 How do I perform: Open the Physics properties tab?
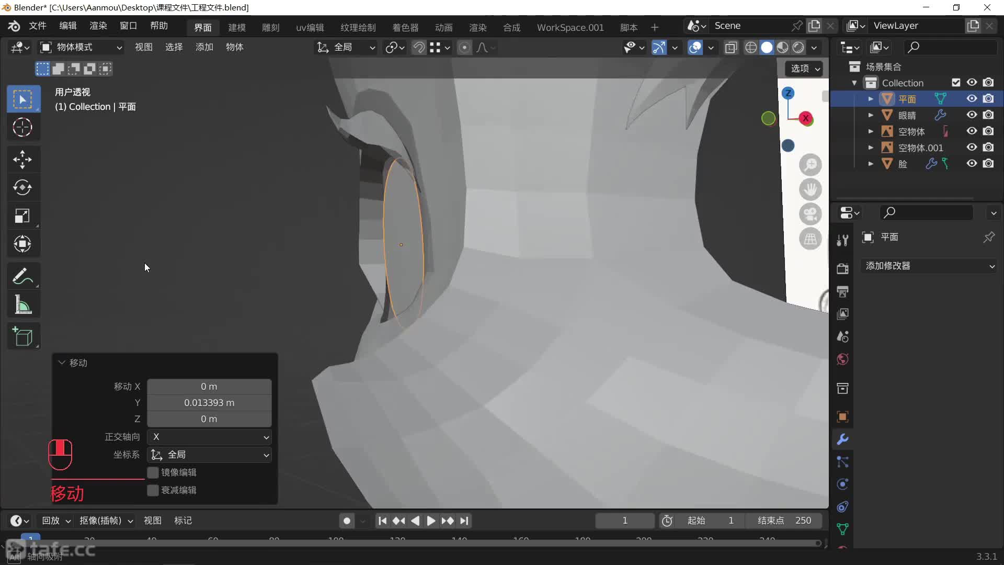click(x=842, y=484)
